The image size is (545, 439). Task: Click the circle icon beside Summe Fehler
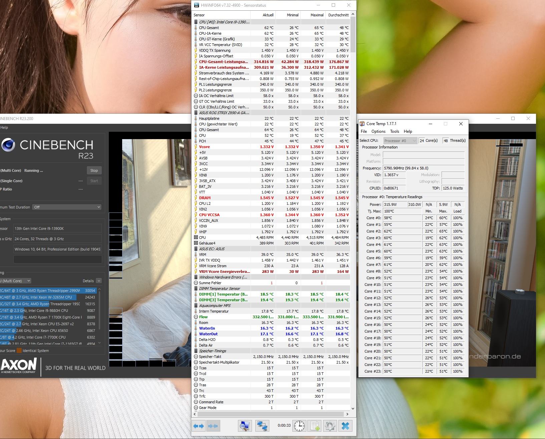196,283
